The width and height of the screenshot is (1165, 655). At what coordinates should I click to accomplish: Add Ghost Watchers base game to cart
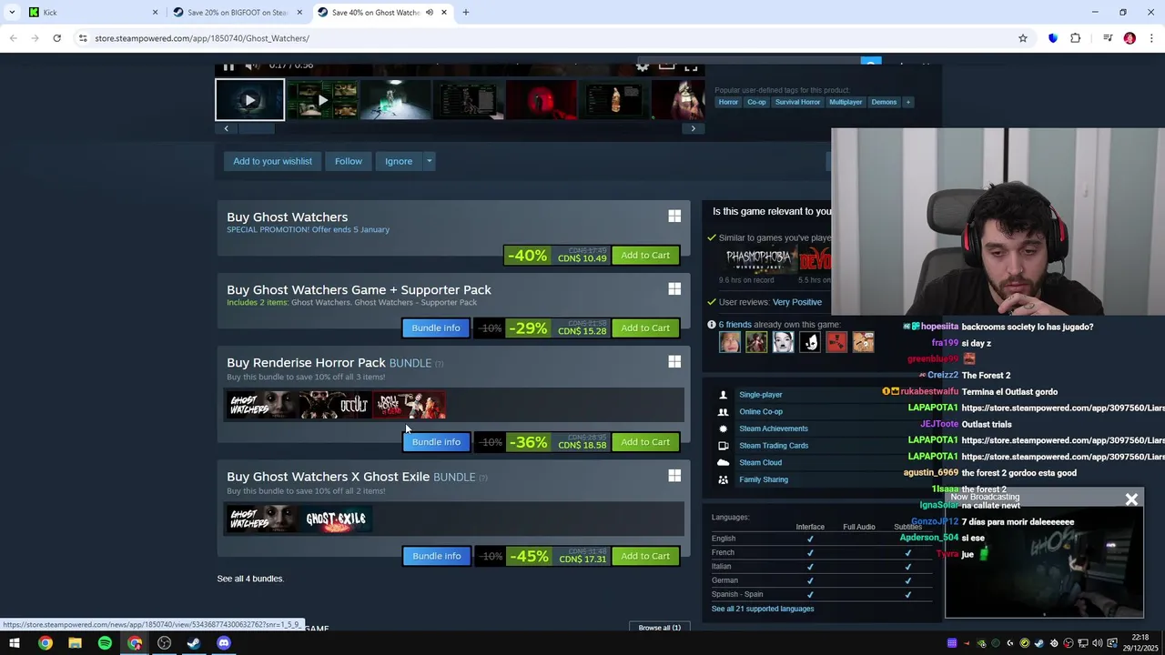[x=645, y=256]
